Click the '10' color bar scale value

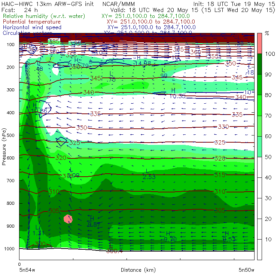268,240
